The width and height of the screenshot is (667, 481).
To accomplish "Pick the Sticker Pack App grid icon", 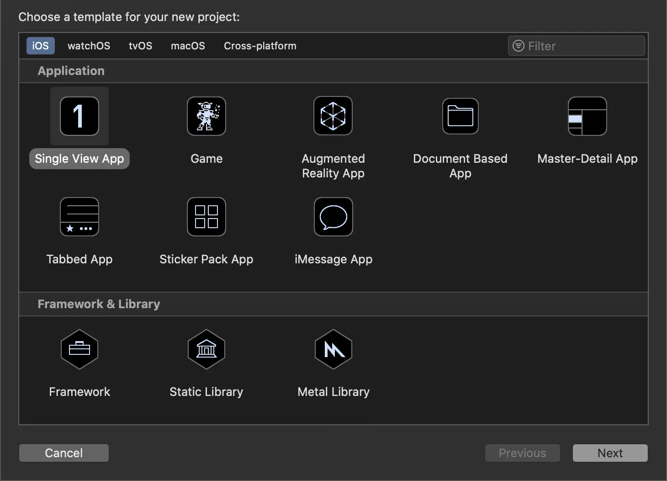I will coord(206,217).
